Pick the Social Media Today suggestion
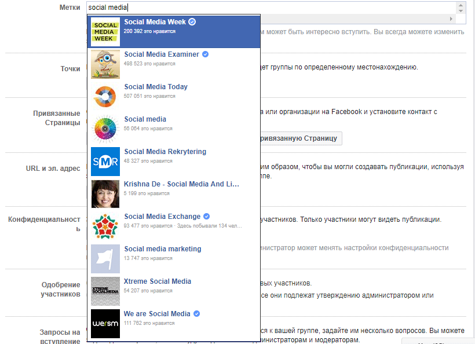The width and height of the screenshot is (475, 344). tap(174, 97)
